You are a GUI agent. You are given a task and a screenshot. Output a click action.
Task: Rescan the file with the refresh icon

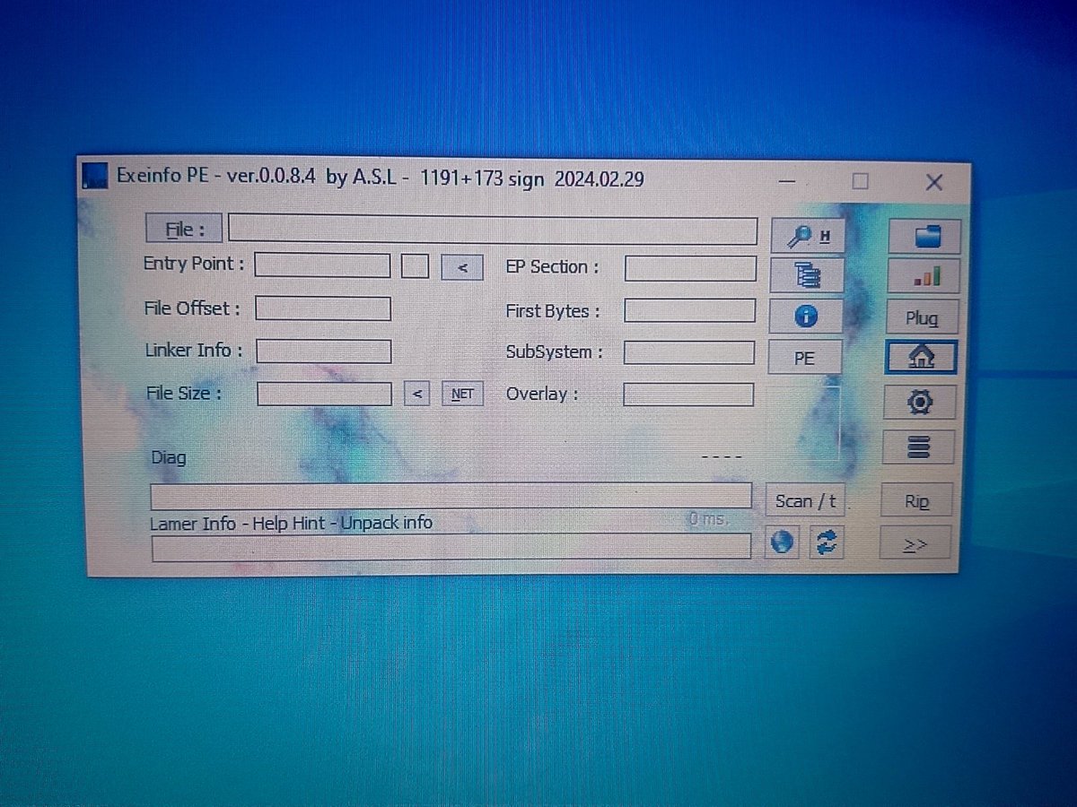(826, 542)
